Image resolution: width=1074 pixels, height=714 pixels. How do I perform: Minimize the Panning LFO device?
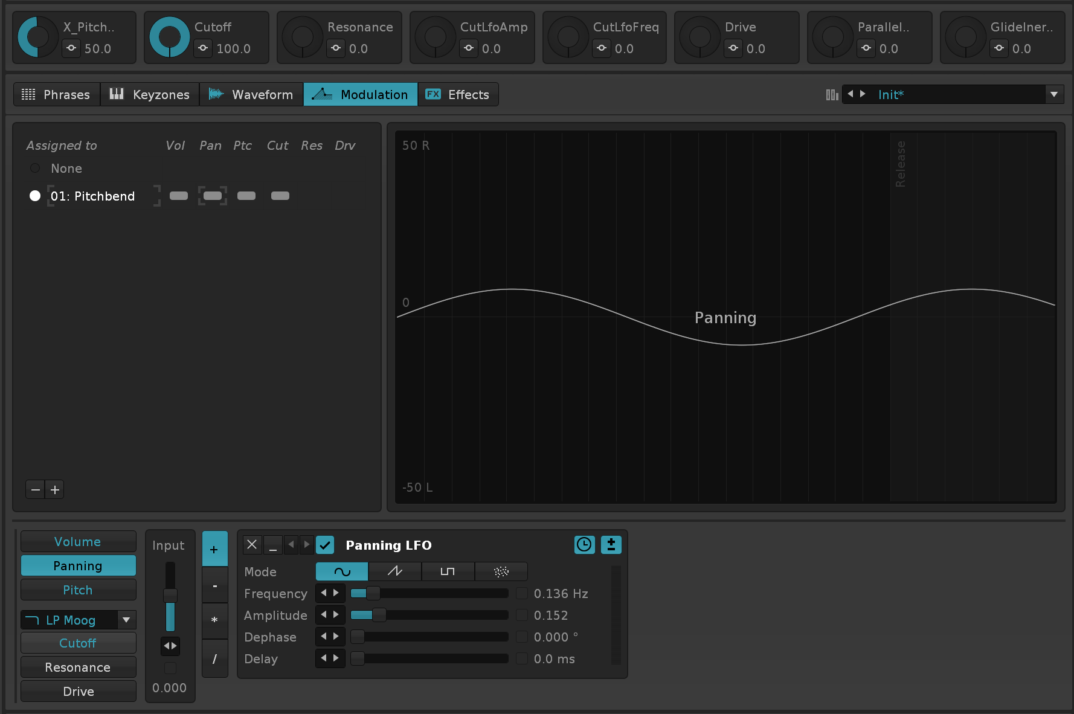click(272, 545)
